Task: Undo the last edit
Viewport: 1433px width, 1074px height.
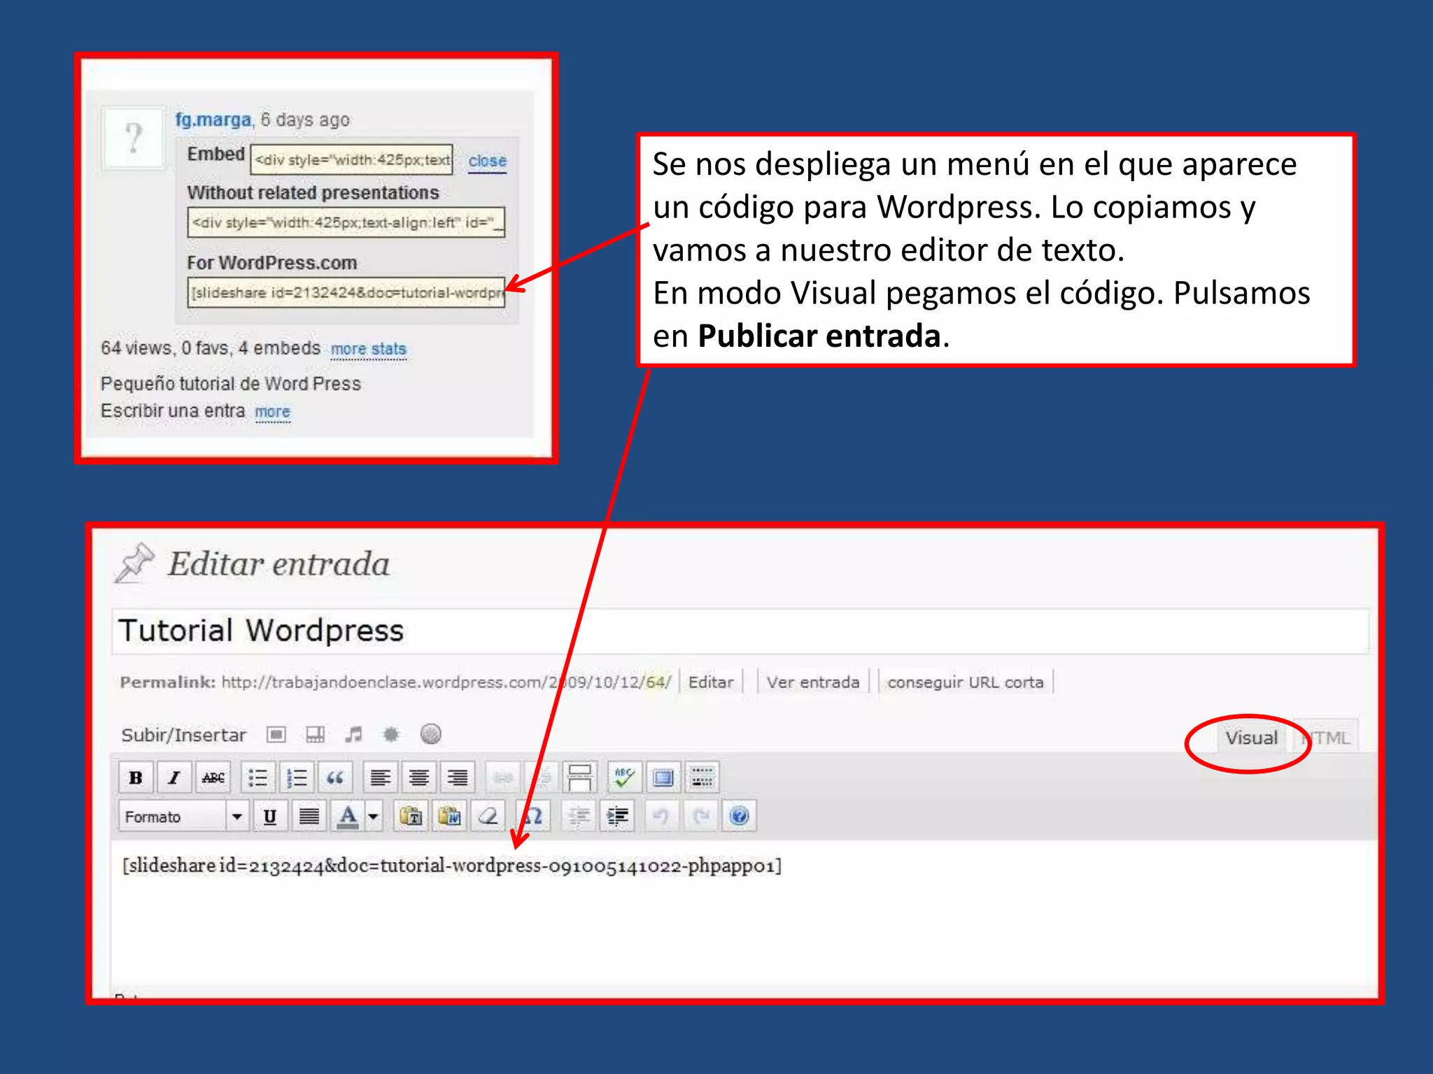Action: coord(661,816)
